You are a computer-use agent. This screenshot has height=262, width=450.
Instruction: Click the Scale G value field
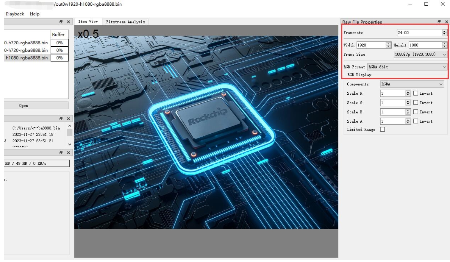point(393,103)
